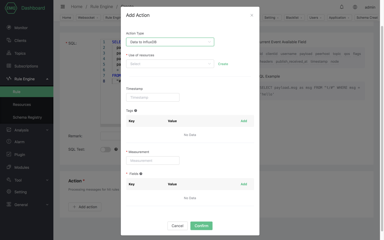Click the Fields help question icon
The image size is (384, 240).
(x=141, y=174)
